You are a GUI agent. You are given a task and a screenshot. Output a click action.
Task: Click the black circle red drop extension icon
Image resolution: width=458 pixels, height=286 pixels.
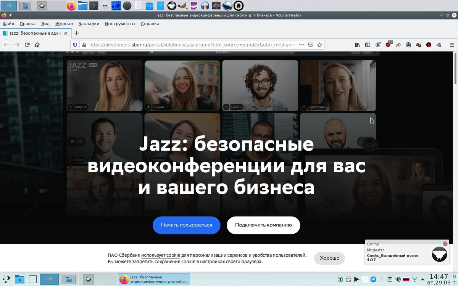[429, 45]
